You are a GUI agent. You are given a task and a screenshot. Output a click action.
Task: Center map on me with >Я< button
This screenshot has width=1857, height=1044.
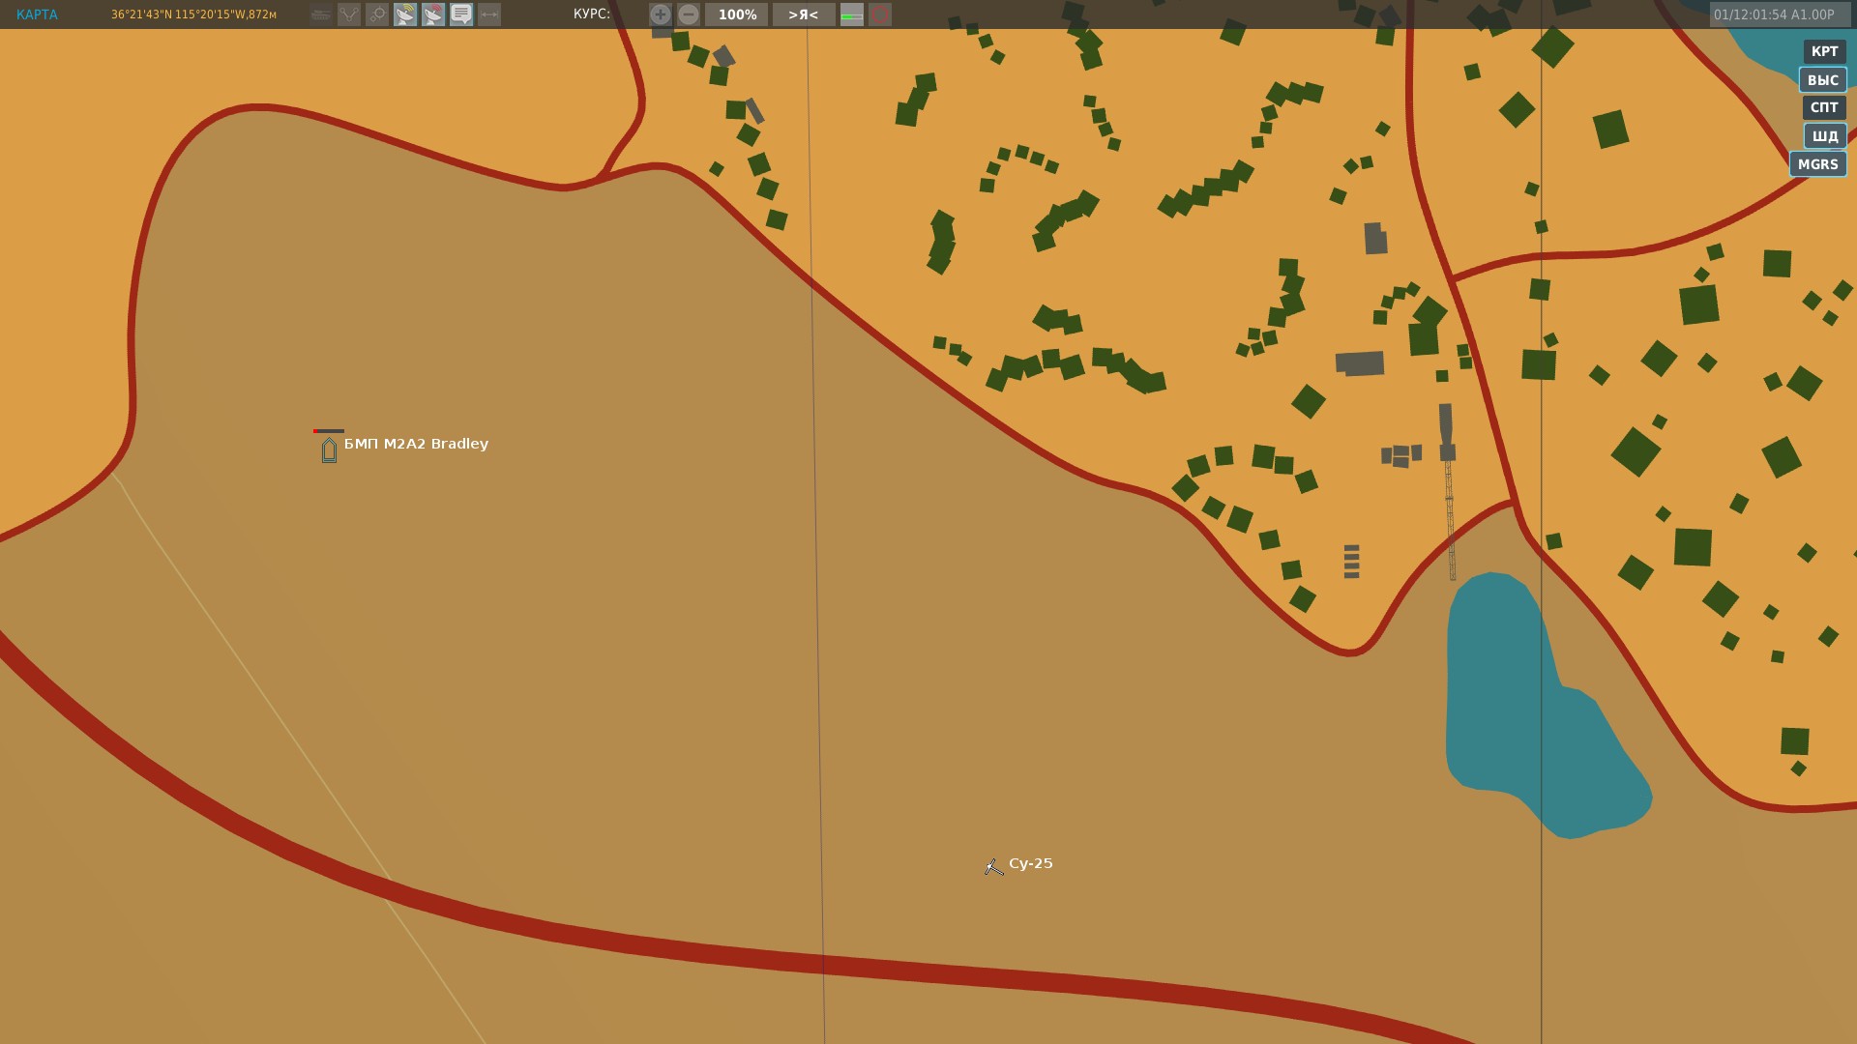804,14
